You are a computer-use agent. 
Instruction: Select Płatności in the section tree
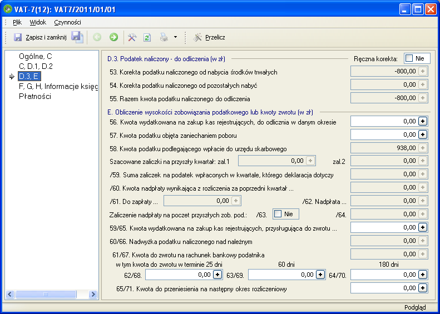tap(35, 97)
